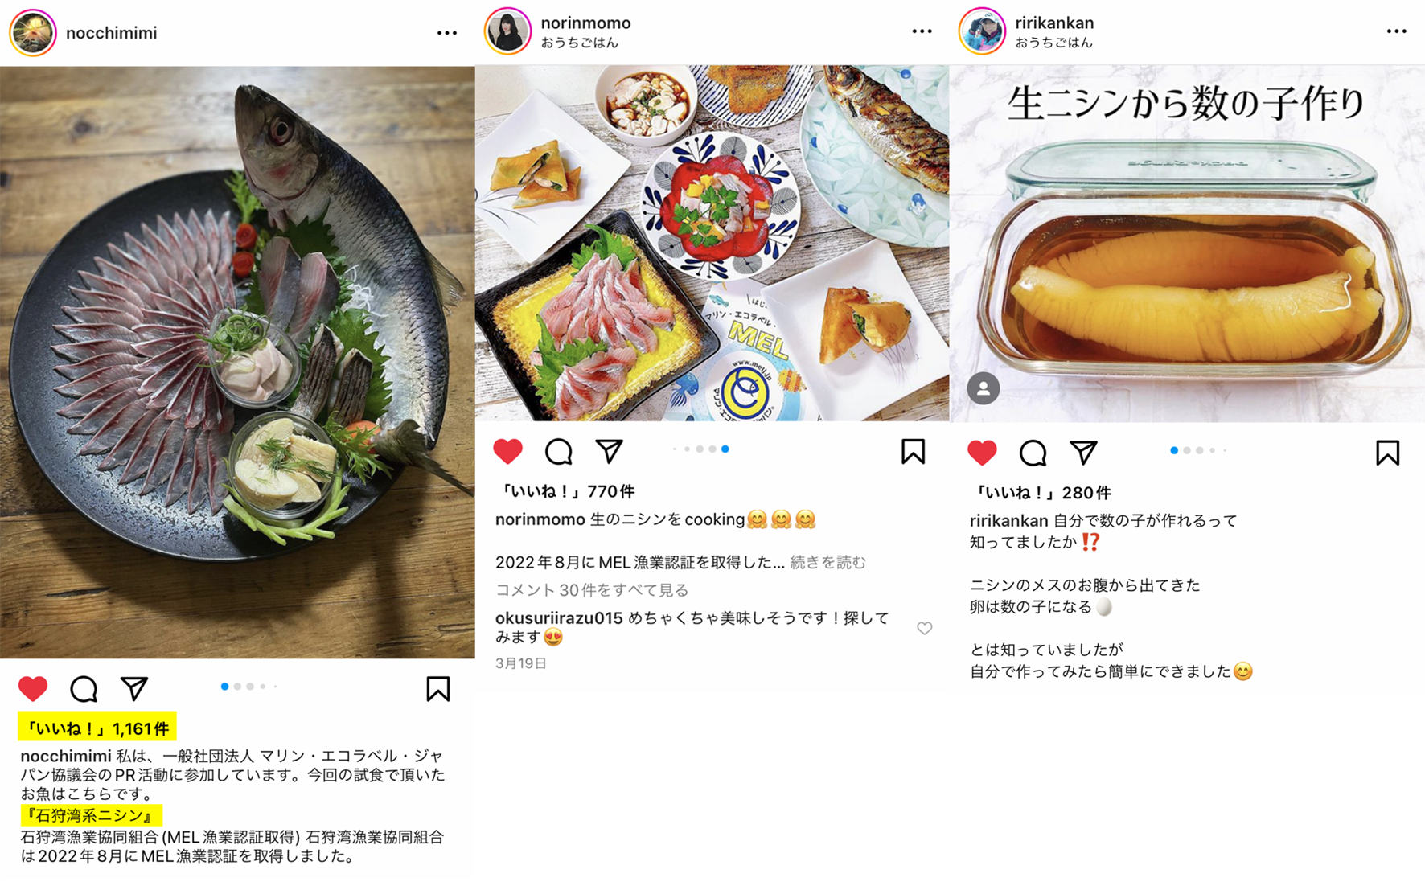Show tagged people on ririkankan's photo

click(983, 388)
